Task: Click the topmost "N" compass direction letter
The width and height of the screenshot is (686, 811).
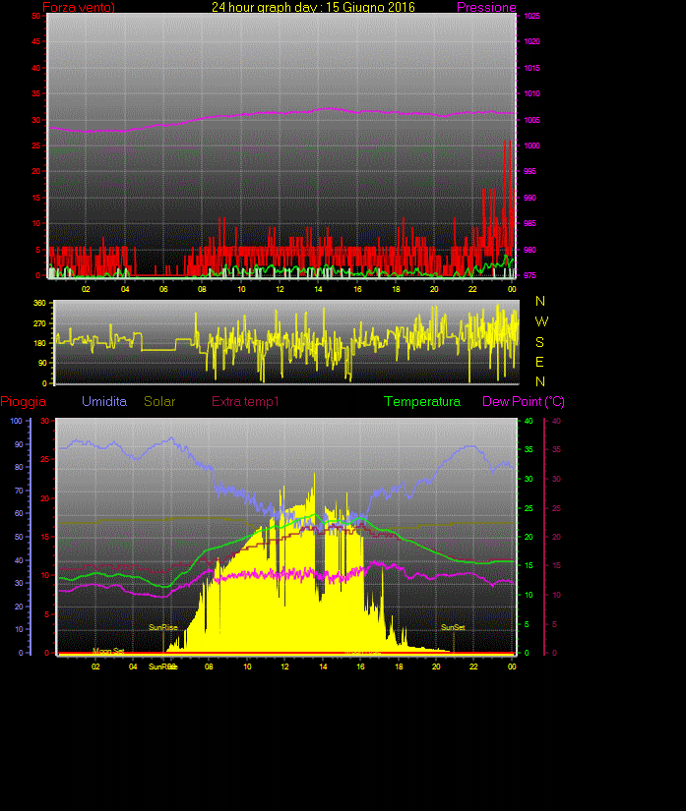Action: coord(540,302)
